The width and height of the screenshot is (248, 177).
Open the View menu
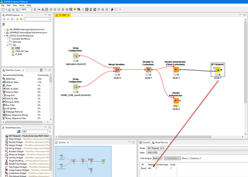click(15, 5)
